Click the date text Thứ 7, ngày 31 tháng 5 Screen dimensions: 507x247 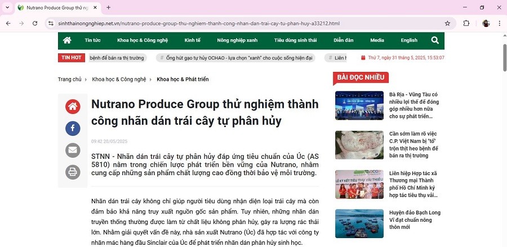pos(406,58)
